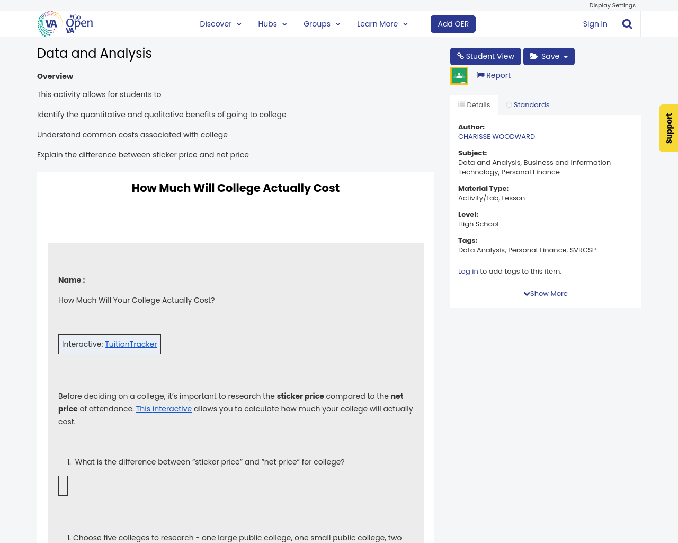Open Display Settings at the top
Screen dimensions: 678x543
coord(612,5)
